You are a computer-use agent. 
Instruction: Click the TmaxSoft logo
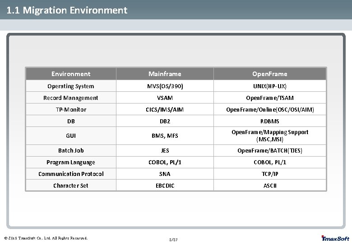pyautogui.click(x=335, y=238)
